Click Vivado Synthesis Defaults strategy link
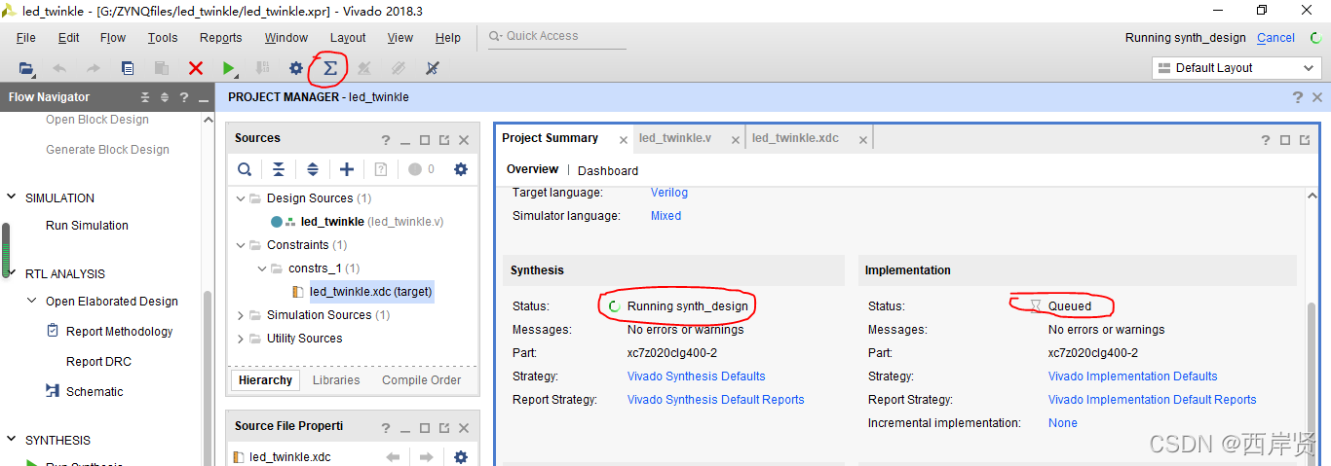Viewport: 1331px width, 466px height. pos(697,376)
